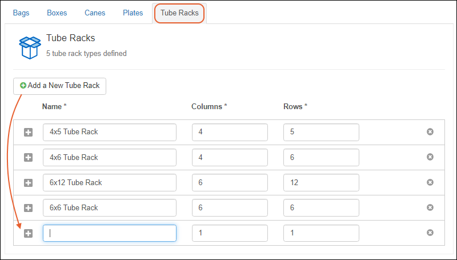Open the Boxes tab
Screen dimensions: 457x260
57,13
